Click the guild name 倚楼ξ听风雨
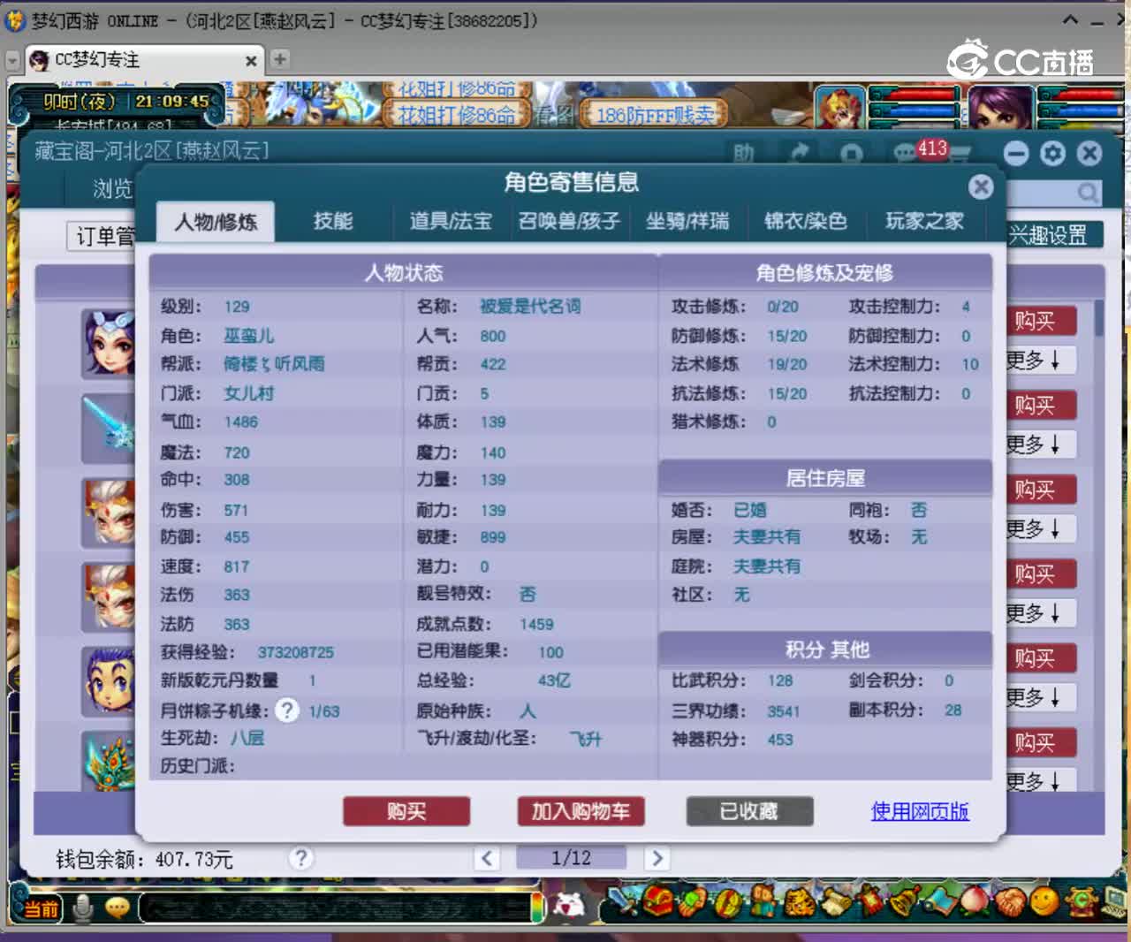 point(274,364)
